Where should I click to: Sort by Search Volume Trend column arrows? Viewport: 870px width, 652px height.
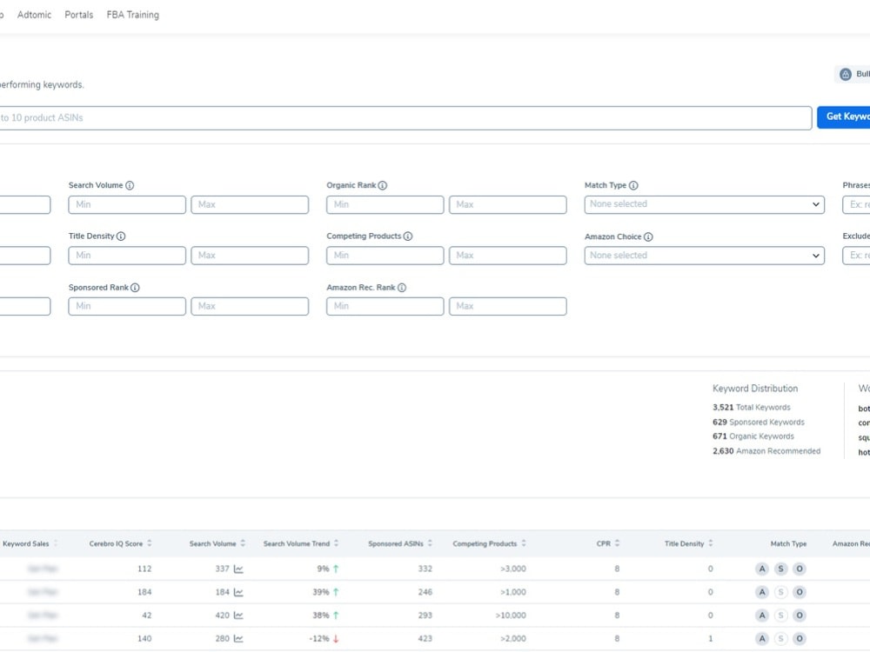336,543
